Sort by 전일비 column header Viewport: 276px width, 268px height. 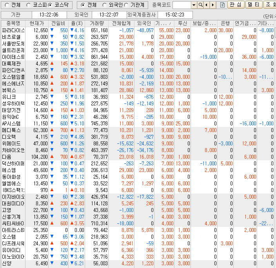[x=58, y=23]
